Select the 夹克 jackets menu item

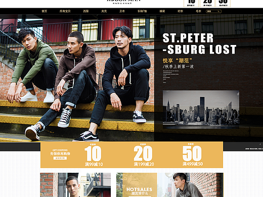[x=104, y=11]
